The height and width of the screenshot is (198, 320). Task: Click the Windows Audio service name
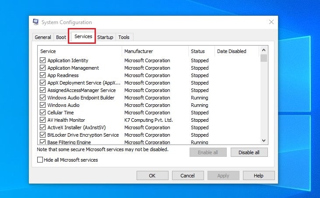[63, 105]
